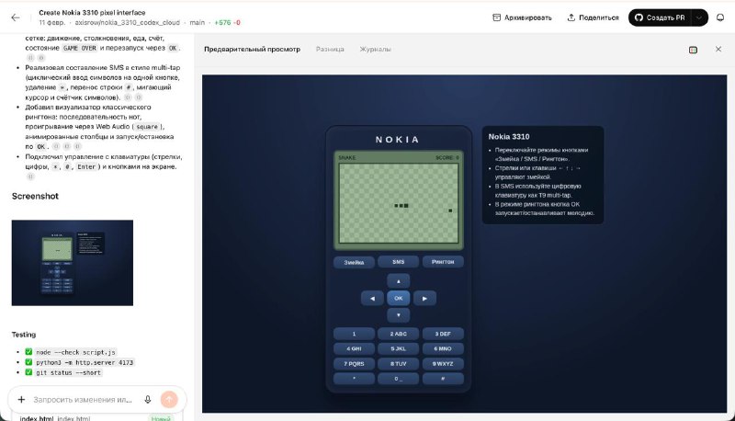Screen dimensions: 735x421
Task: Switch to Предварительный просмотр tab
Action: pyautogui.click(x=252, y=50)
